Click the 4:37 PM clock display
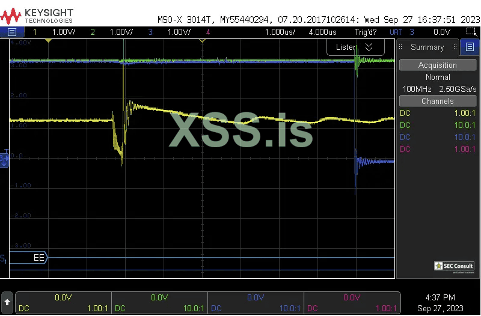Image resolution: width=481 pixels, height=316 pixels. point(440,297)
